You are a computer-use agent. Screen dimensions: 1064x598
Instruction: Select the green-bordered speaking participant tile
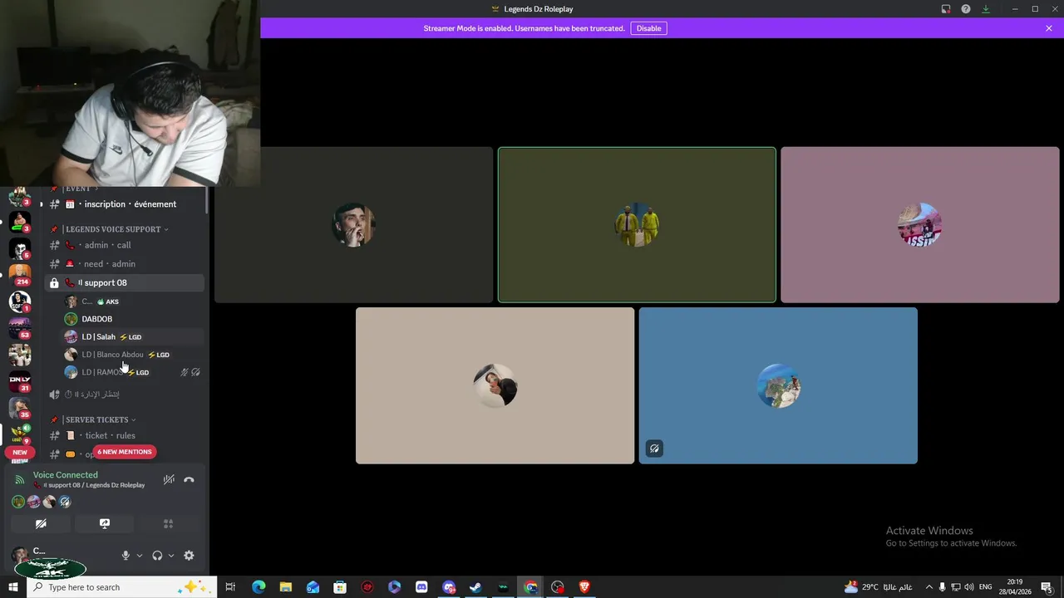637,225
